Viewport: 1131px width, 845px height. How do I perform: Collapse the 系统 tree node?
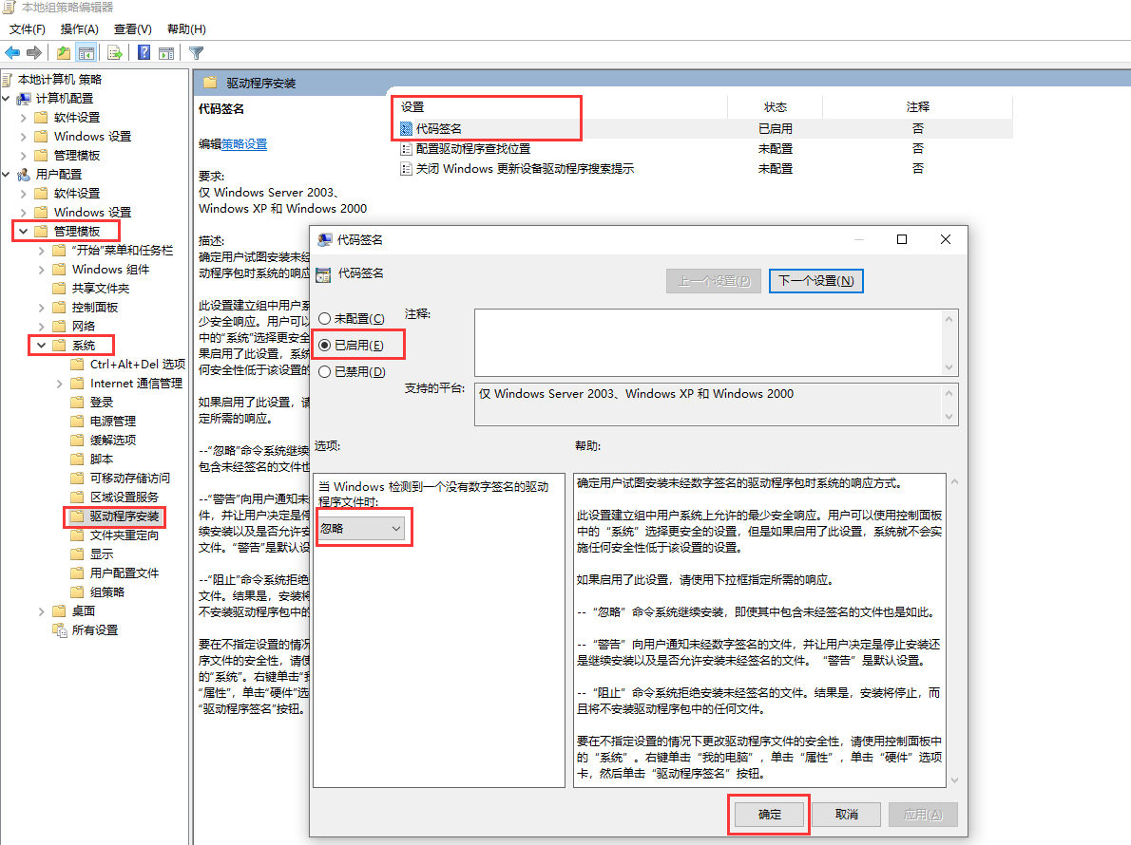click(42, 346)
